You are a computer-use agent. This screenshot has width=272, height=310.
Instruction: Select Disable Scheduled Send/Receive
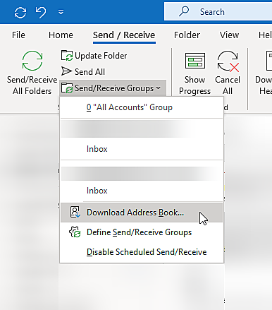tap(142, 252)
